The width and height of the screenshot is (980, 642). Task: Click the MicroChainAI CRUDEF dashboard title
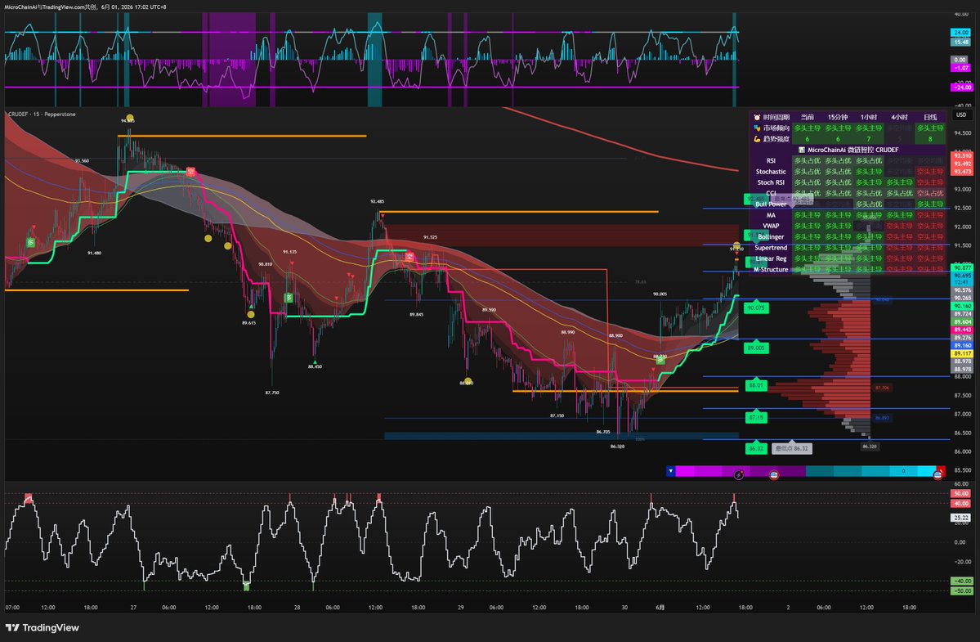pos(852,150)
